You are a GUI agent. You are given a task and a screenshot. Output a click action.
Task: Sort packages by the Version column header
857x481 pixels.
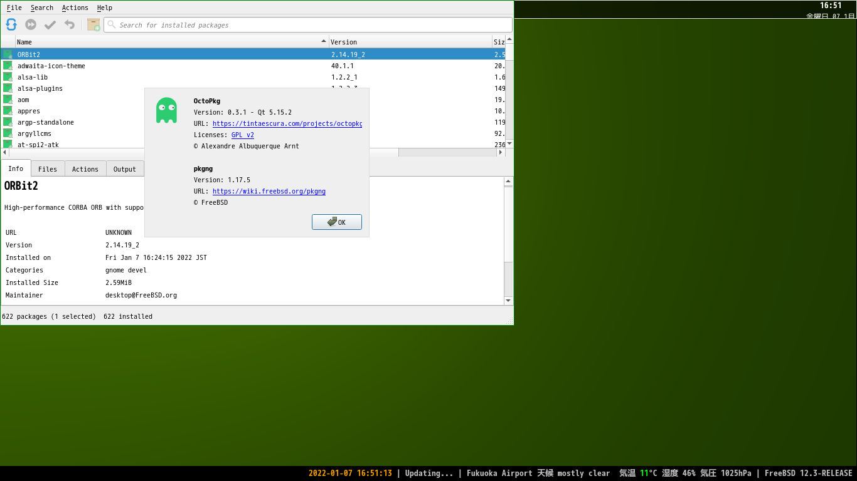click(x=411, y=42)
